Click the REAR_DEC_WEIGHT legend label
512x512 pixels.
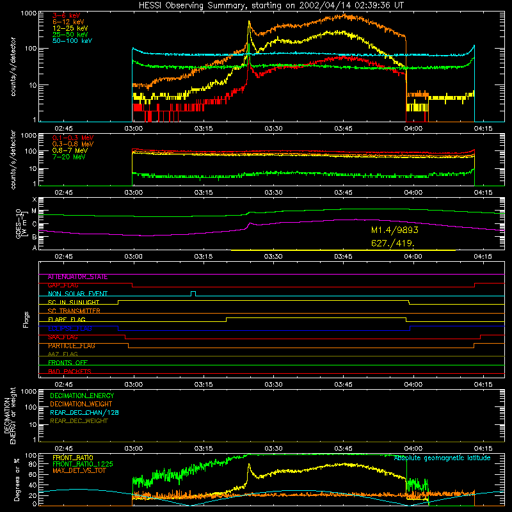(79, 421)
